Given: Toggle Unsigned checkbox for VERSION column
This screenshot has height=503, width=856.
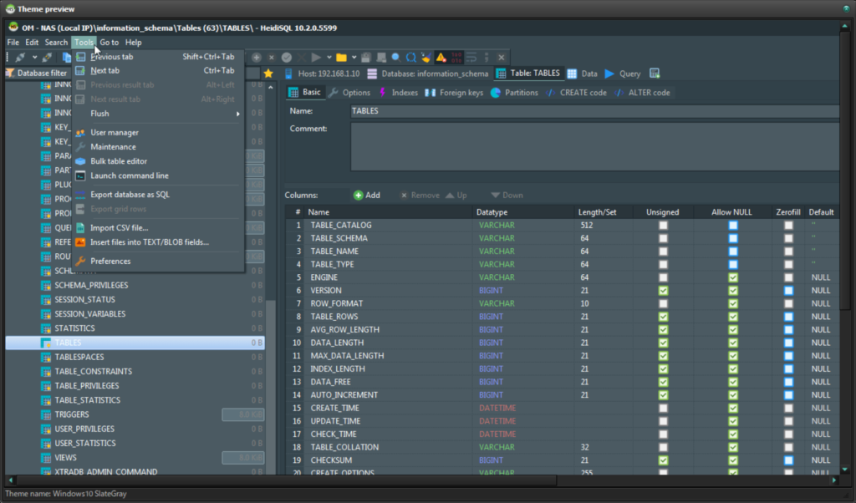Looking at the screenshot, I should (663, 291).
